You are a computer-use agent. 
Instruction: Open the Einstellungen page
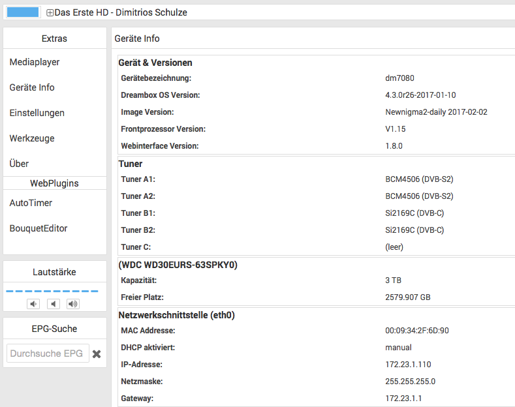point(37,113)
